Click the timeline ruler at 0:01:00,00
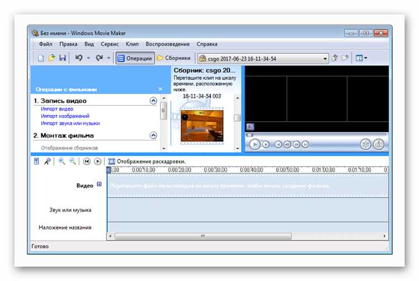The width and height of the screenshot is (419, 281). coord(323,170)
